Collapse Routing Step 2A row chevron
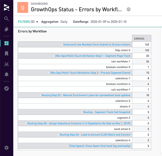 (x=58, y=135)
